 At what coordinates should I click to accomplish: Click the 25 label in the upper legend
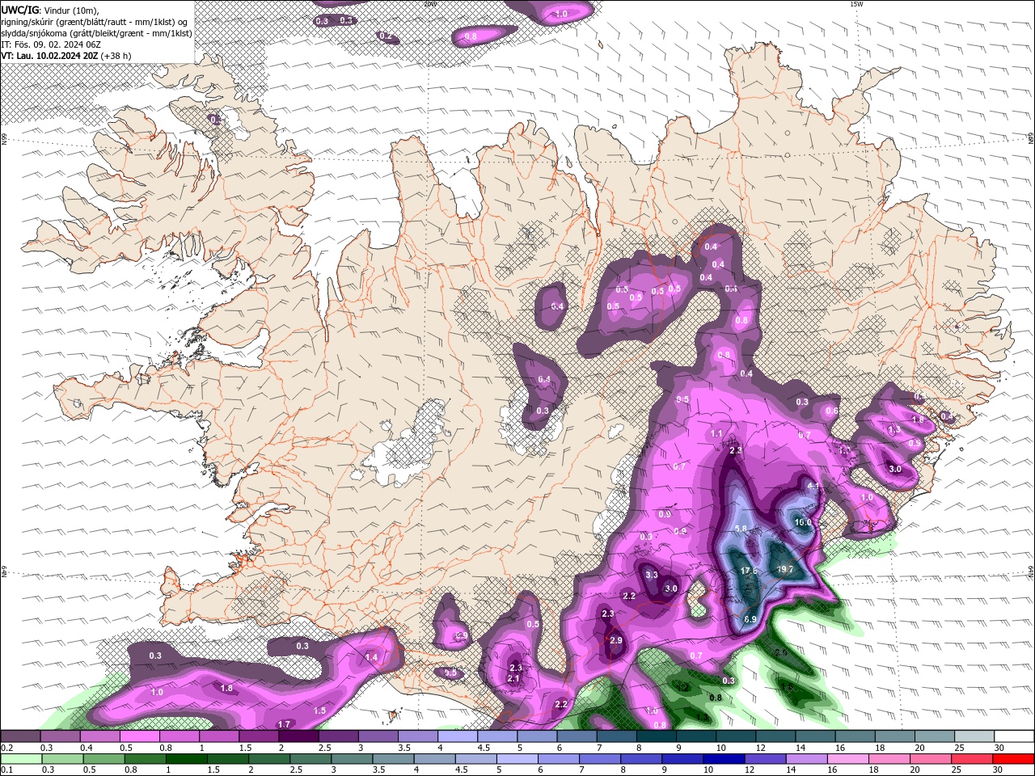[958, 748]
